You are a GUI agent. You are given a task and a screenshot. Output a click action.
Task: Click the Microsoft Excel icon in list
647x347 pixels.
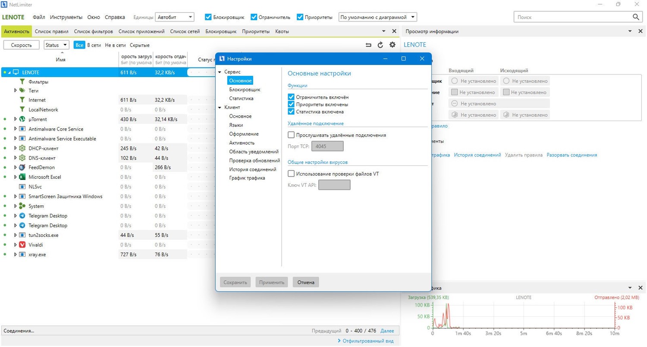pos(22,177)
